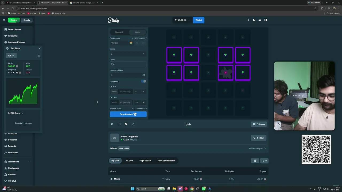Change the bets rows-per-page 10 dropdown

tap(264, 161)
